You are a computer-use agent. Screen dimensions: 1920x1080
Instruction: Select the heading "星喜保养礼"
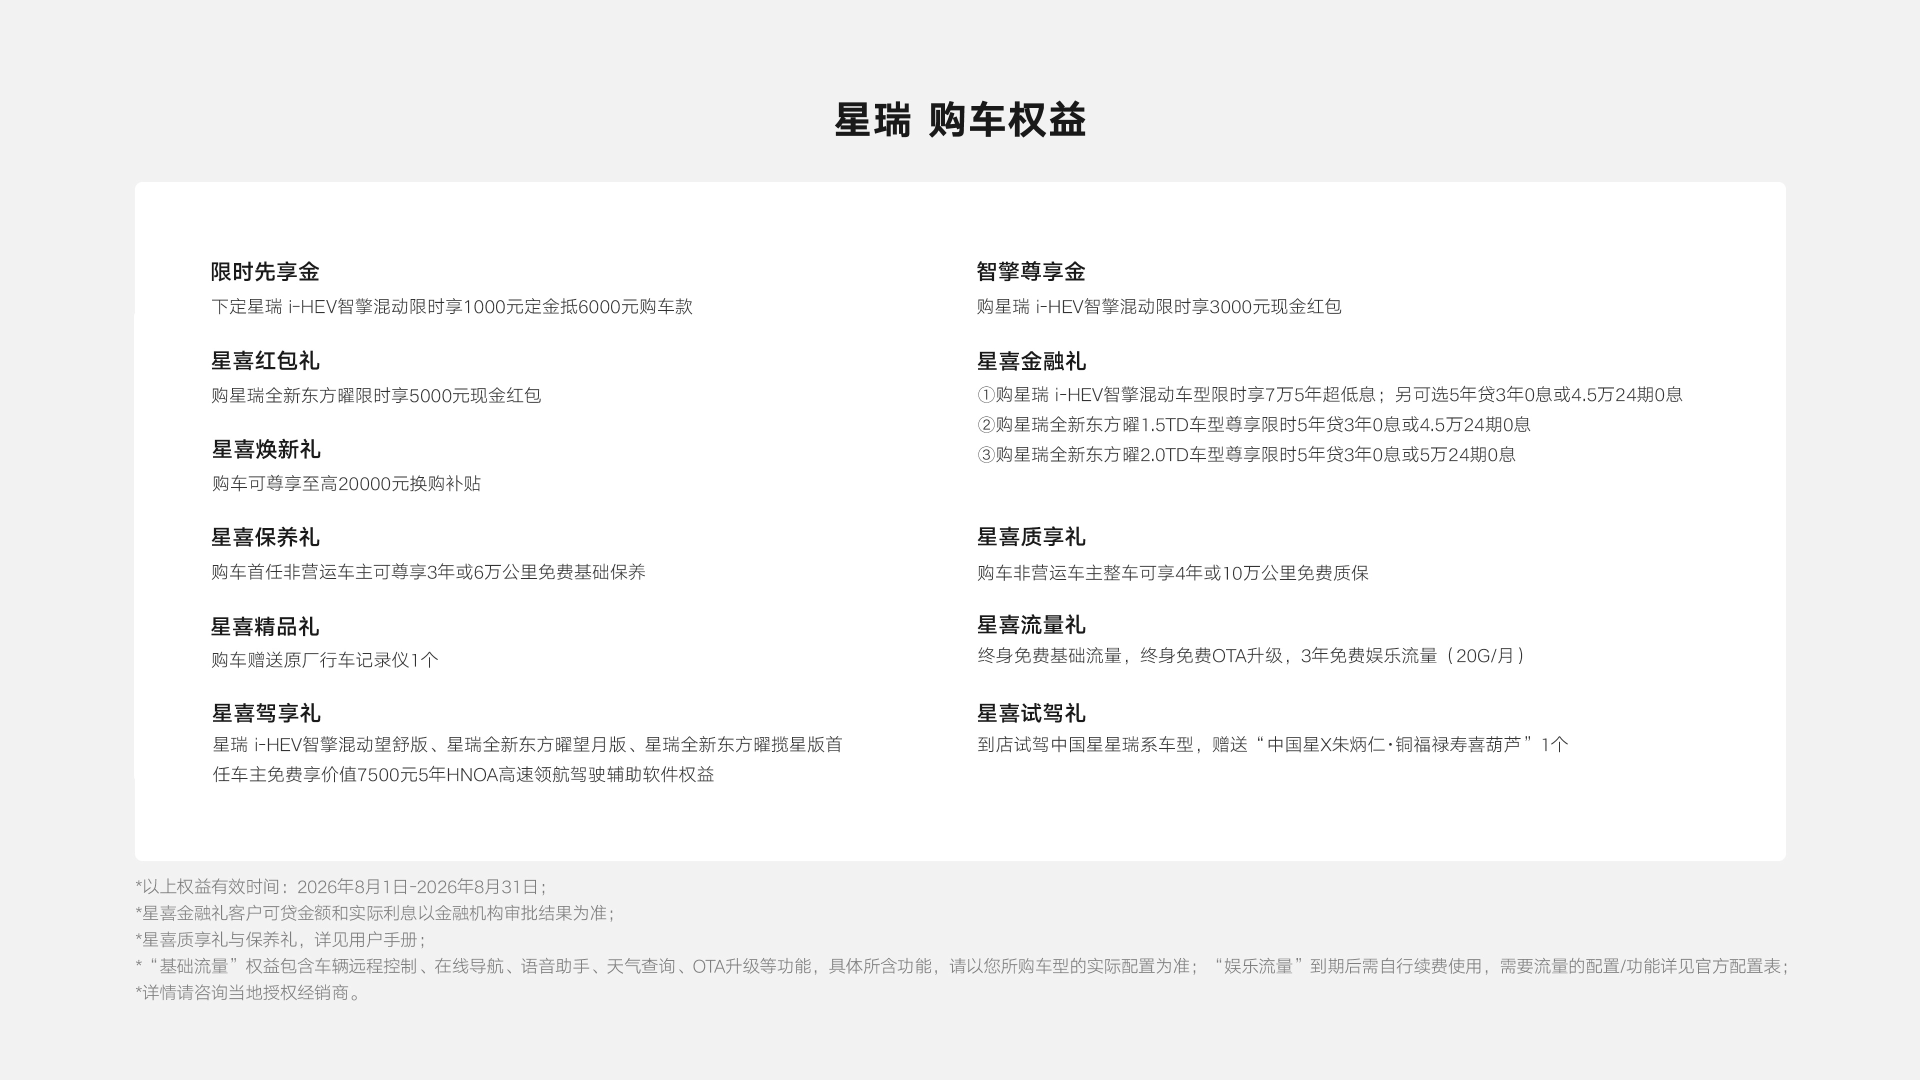click(x=264, y=537)
